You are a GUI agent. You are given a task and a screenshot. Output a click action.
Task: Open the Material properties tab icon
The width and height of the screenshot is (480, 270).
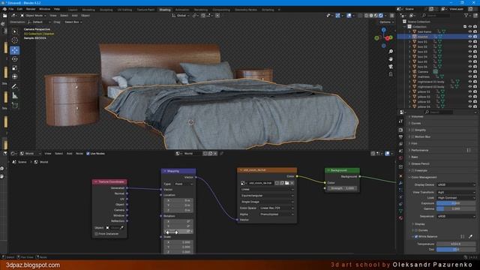coord(400,218)
